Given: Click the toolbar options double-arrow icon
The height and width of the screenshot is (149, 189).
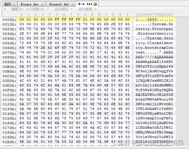Looking at the screenshot, I should coord(5,9).
